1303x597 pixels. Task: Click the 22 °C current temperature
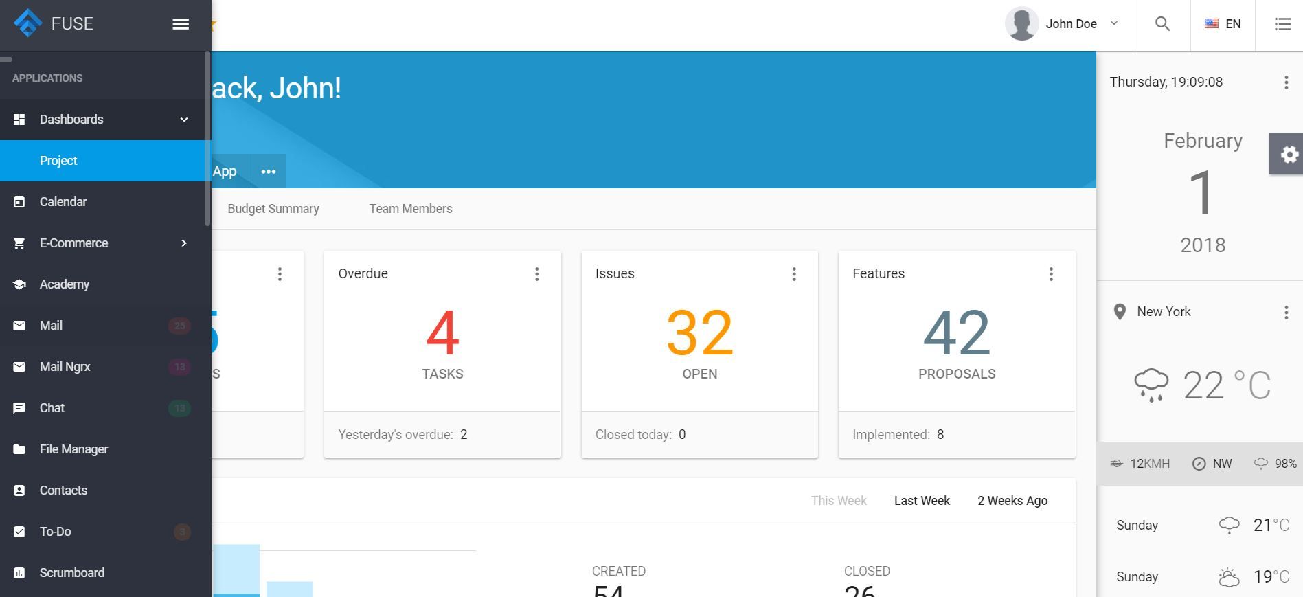pyautogui.click(x=1227, y=385)
